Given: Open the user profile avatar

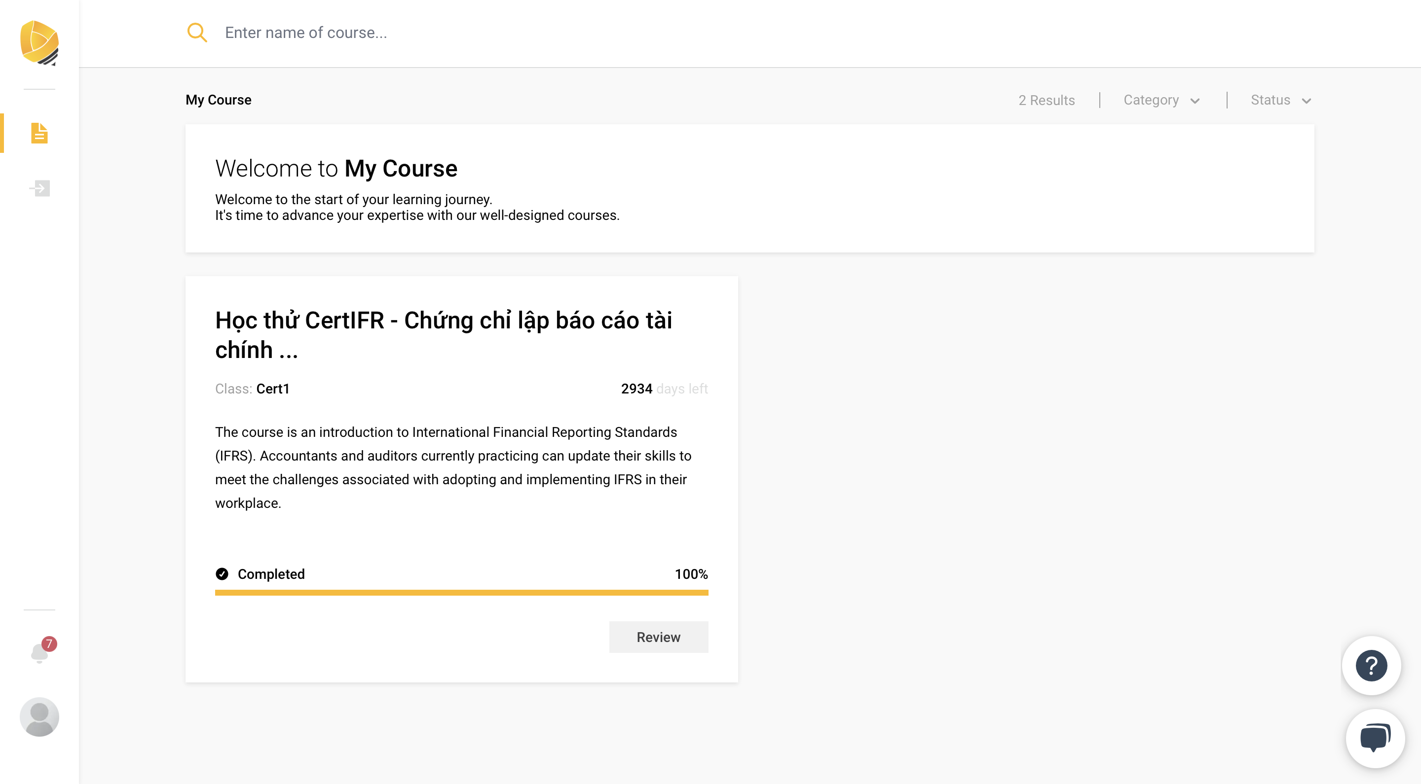Looking at the screenshot, I should [39, 717].
